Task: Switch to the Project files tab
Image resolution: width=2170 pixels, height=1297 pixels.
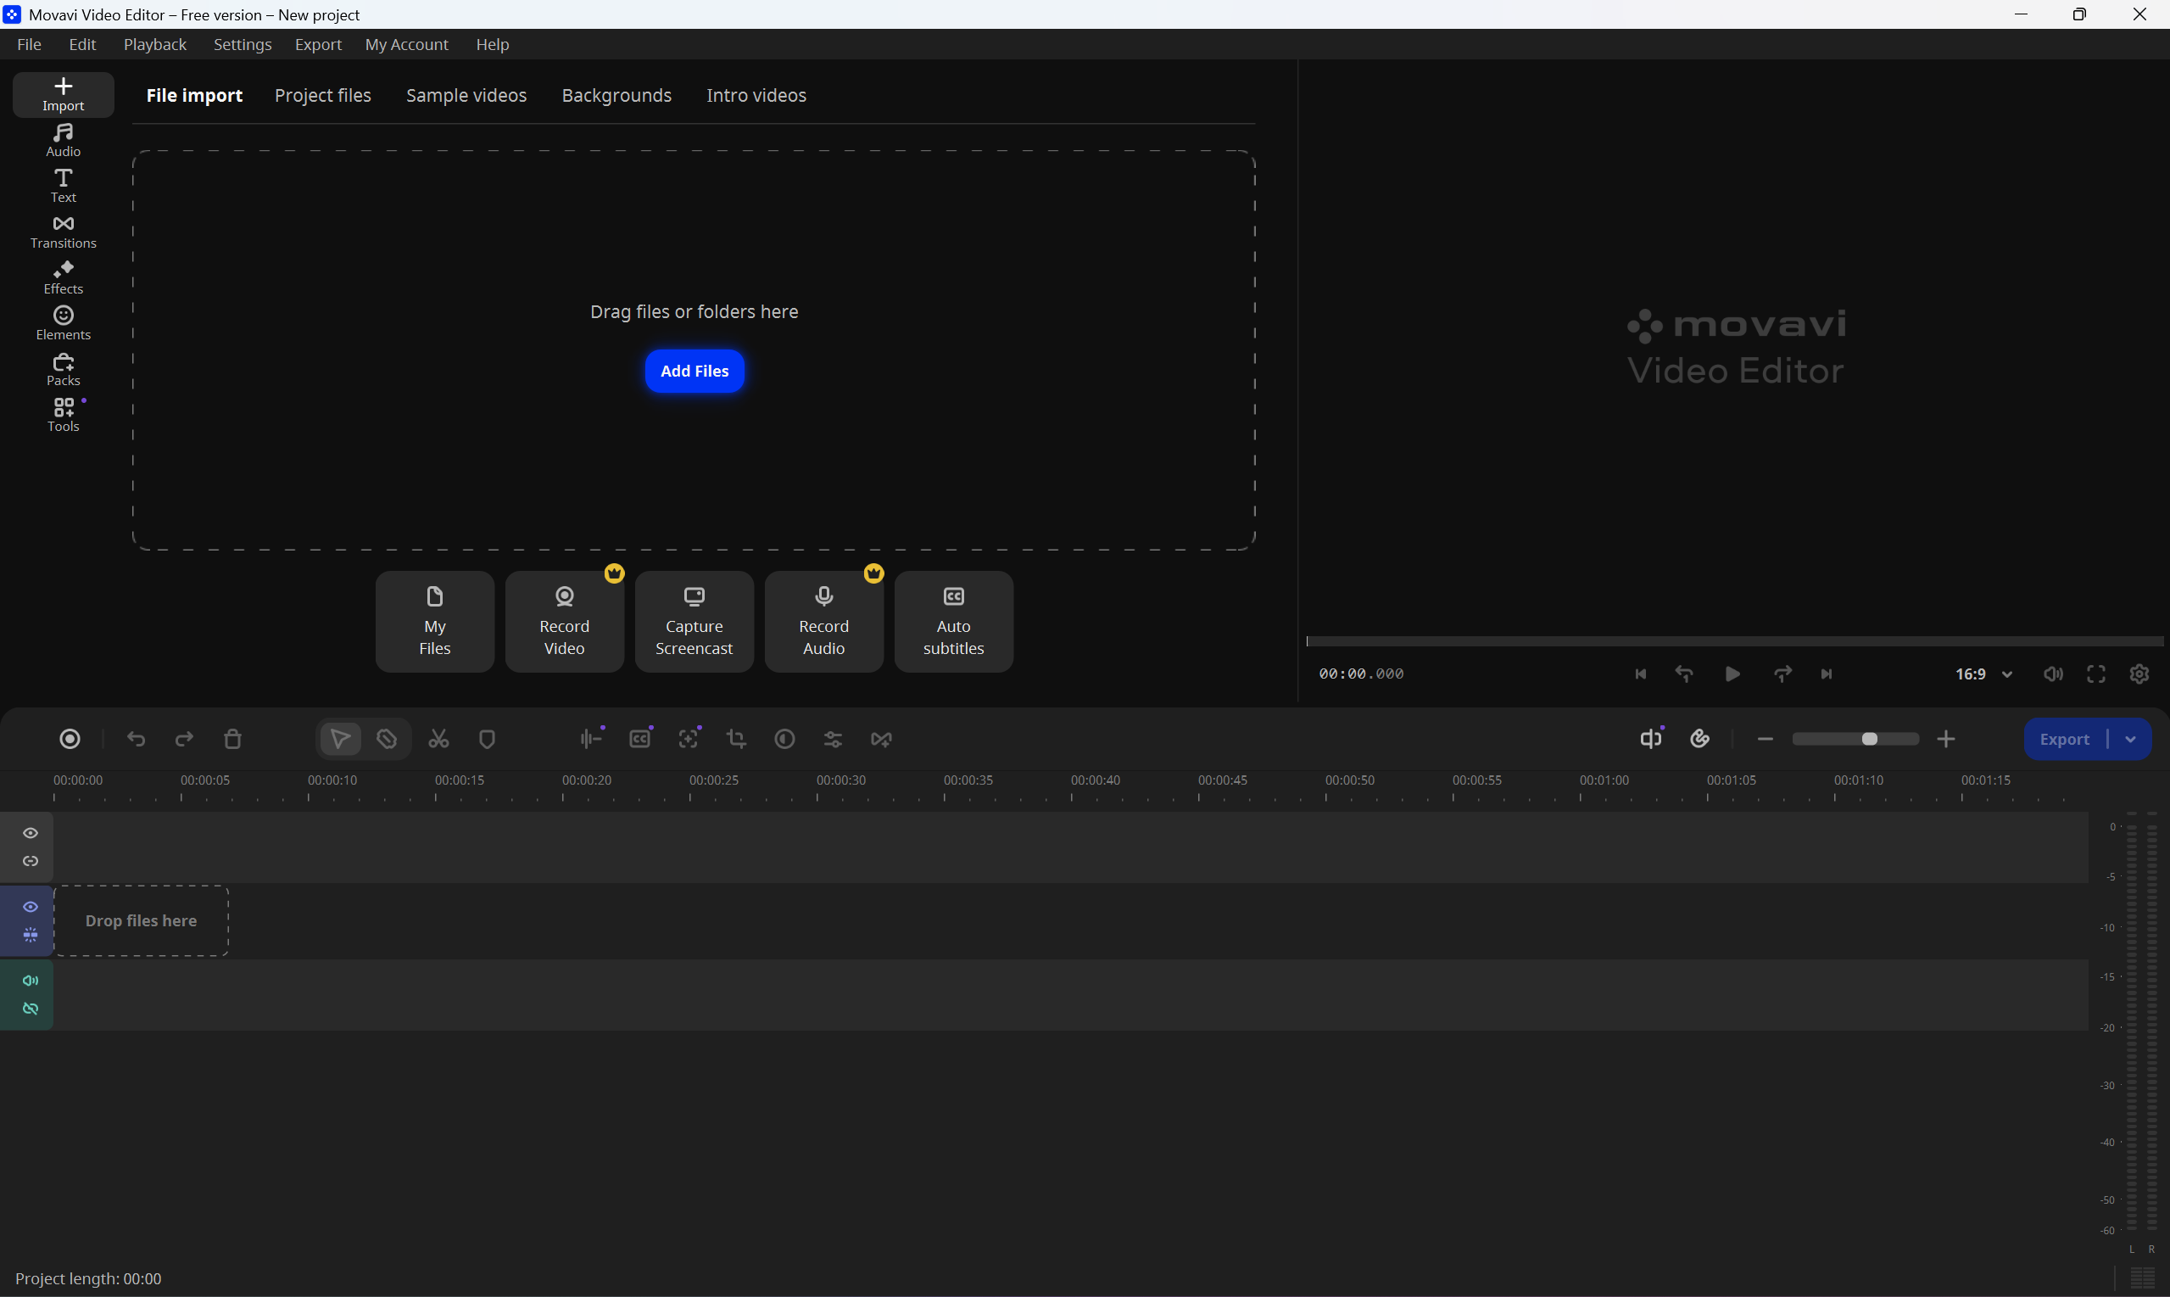Action: click(322, 95)
